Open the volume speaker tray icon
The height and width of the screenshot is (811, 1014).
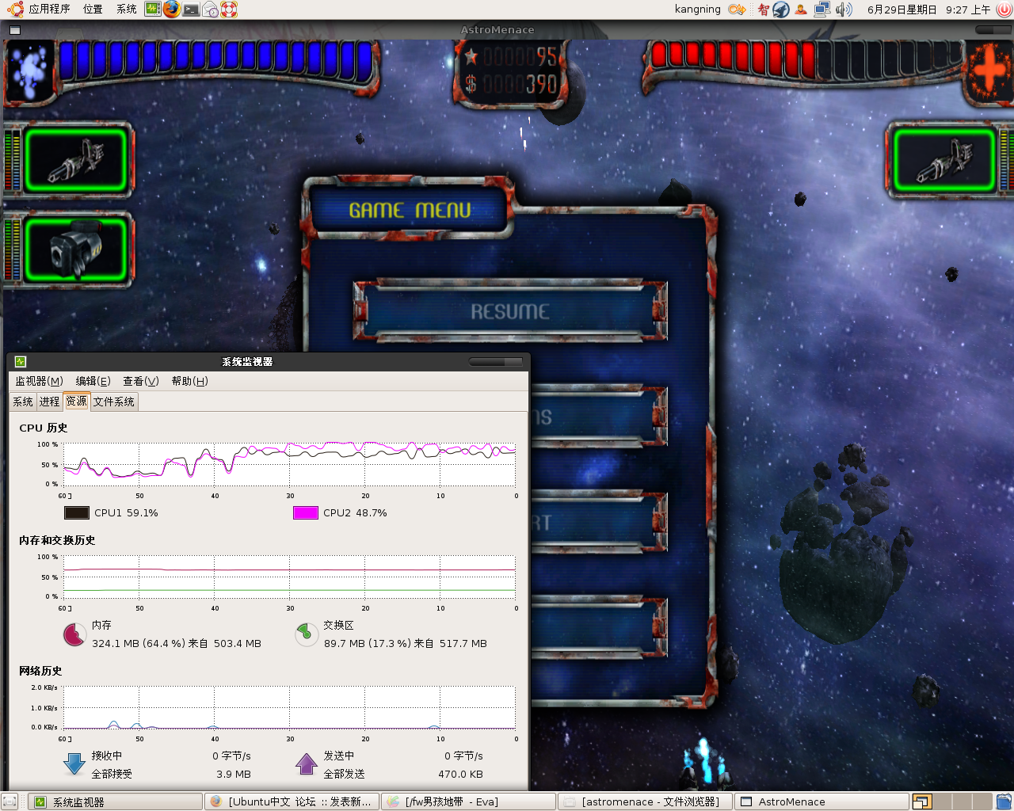(x=844, y=10)
